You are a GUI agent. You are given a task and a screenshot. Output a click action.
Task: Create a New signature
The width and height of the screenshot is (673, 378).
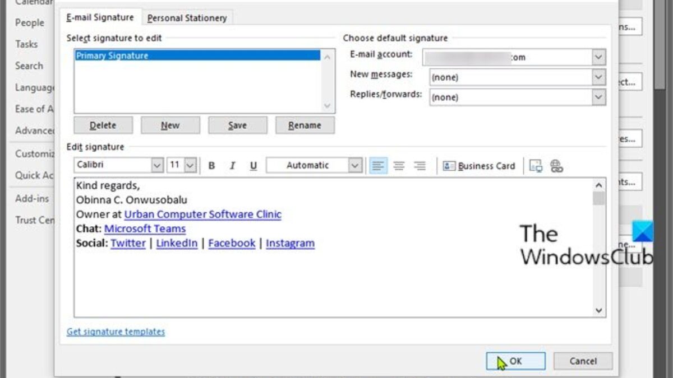(x=170, y=125)
